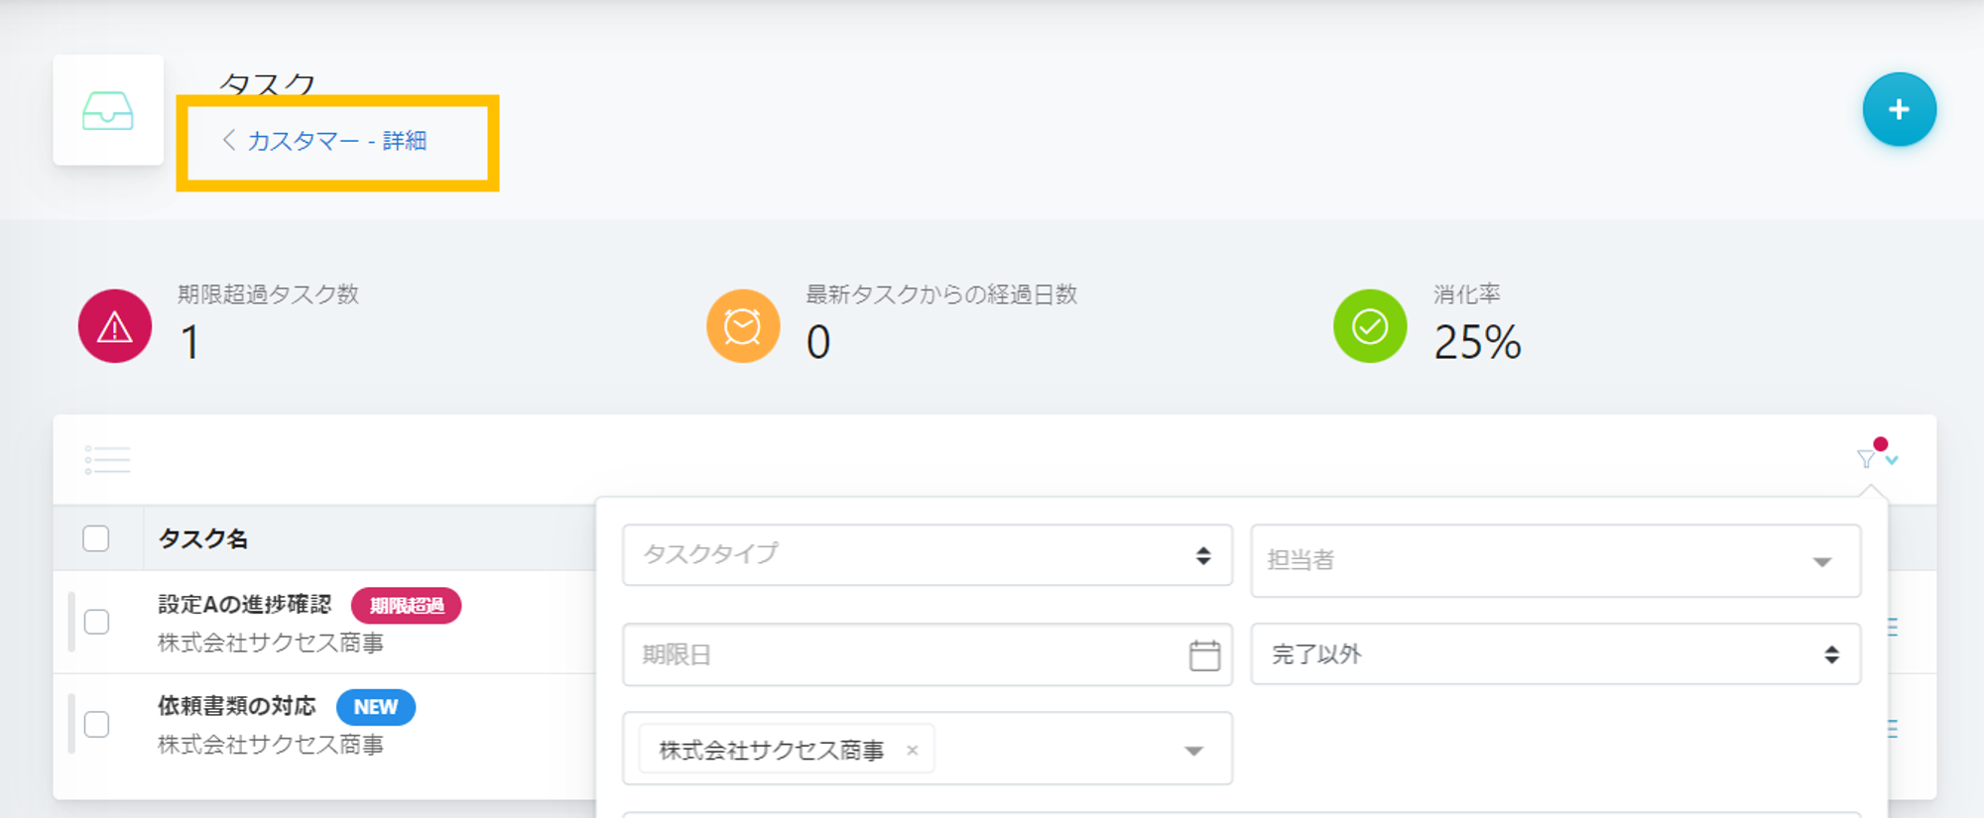
Task: Open task 設定Aの進捗確認
Action: (x=245, y=605)
